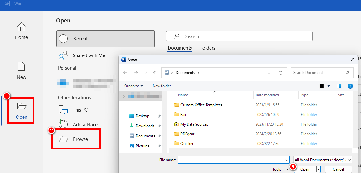Click New folder button
The height and width of the screenshot is (173, 361).
point(162,86)
